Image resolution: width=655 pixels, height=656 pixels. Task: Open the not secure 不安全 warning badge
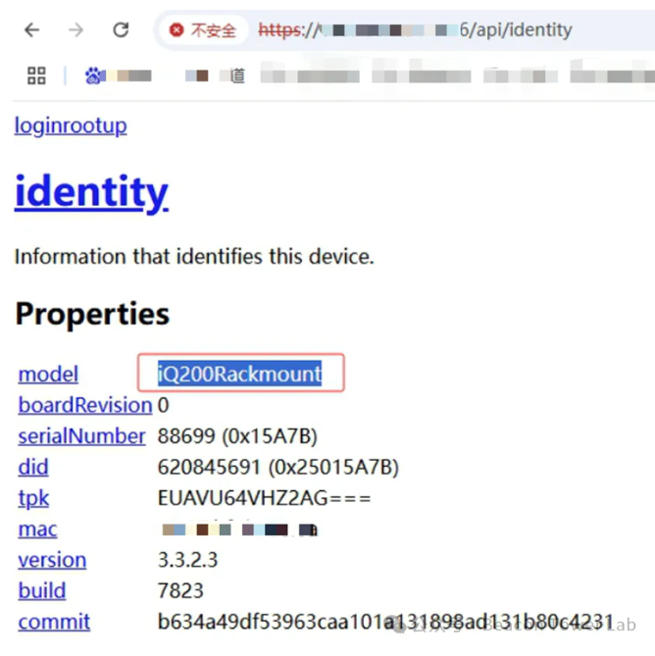point(203,30)
